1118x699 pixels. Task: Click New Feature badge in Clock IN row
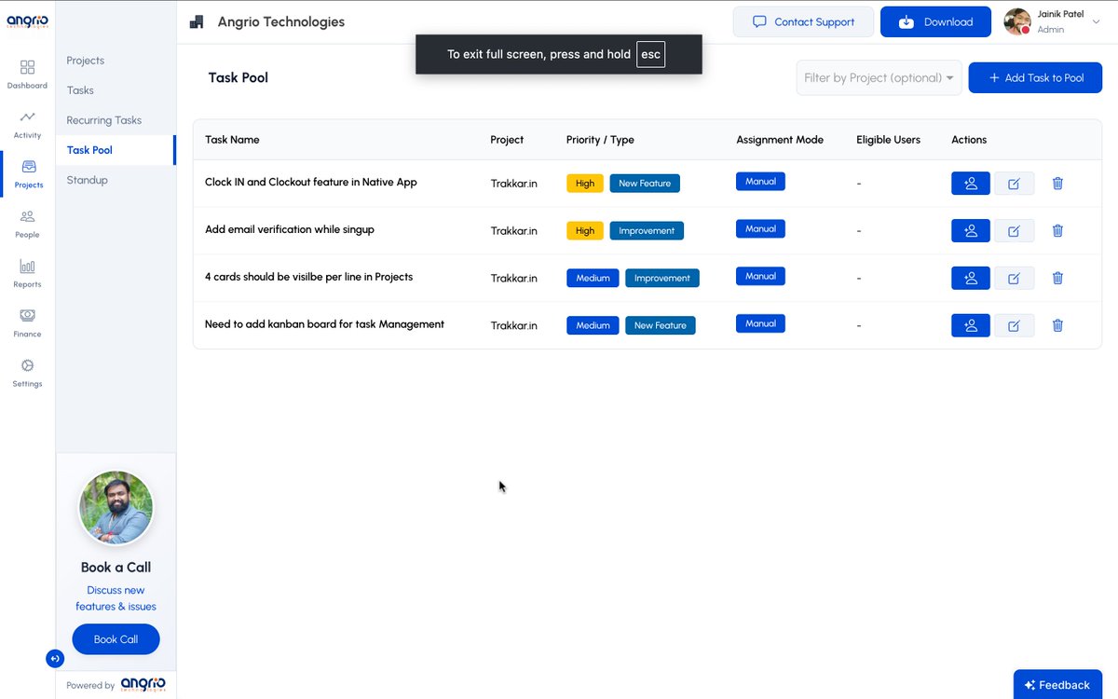(645, 184)
